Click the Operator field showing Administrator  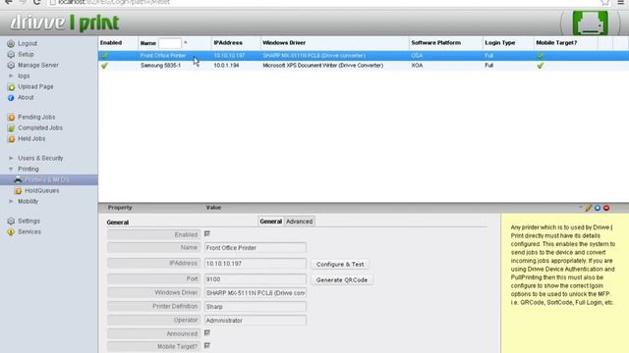[x=256, y=321]
